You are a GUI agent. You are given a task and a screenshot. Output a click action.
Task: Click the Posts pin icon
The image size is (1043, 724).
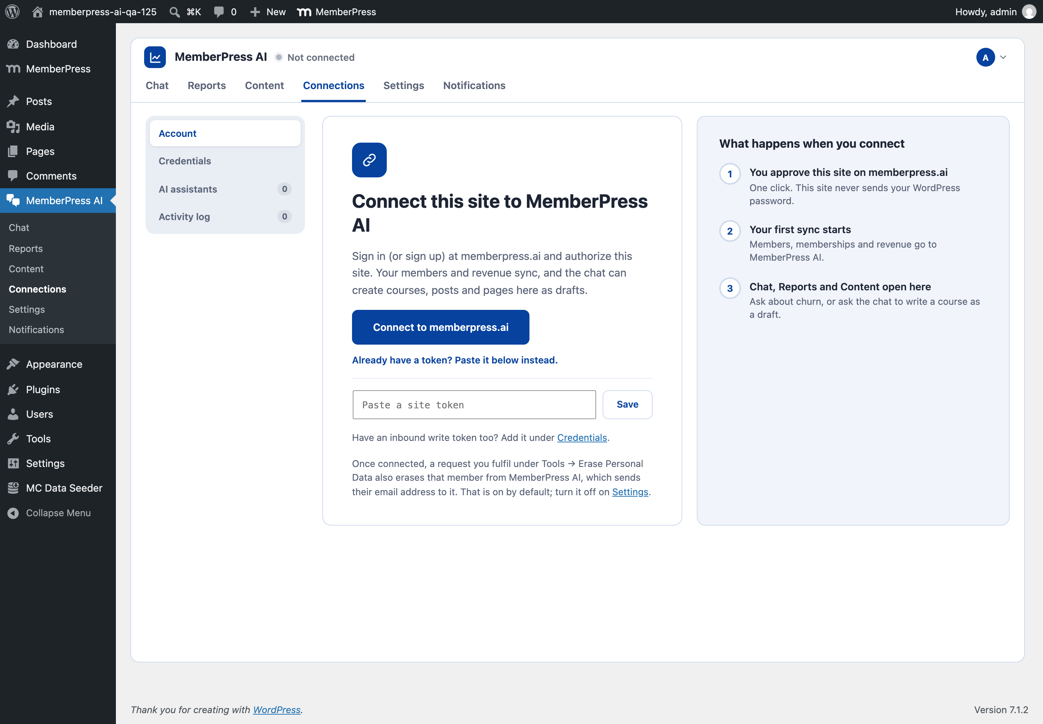(13, 101)
